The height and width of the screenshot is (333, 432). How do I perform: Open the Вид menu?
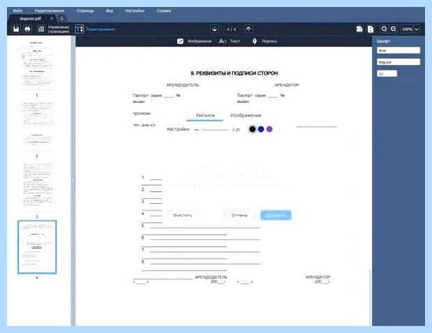click(109, 11)
